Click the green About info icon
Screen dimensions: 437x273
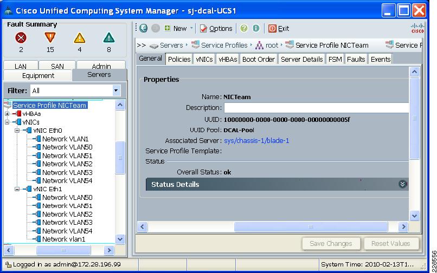[256, 28]
